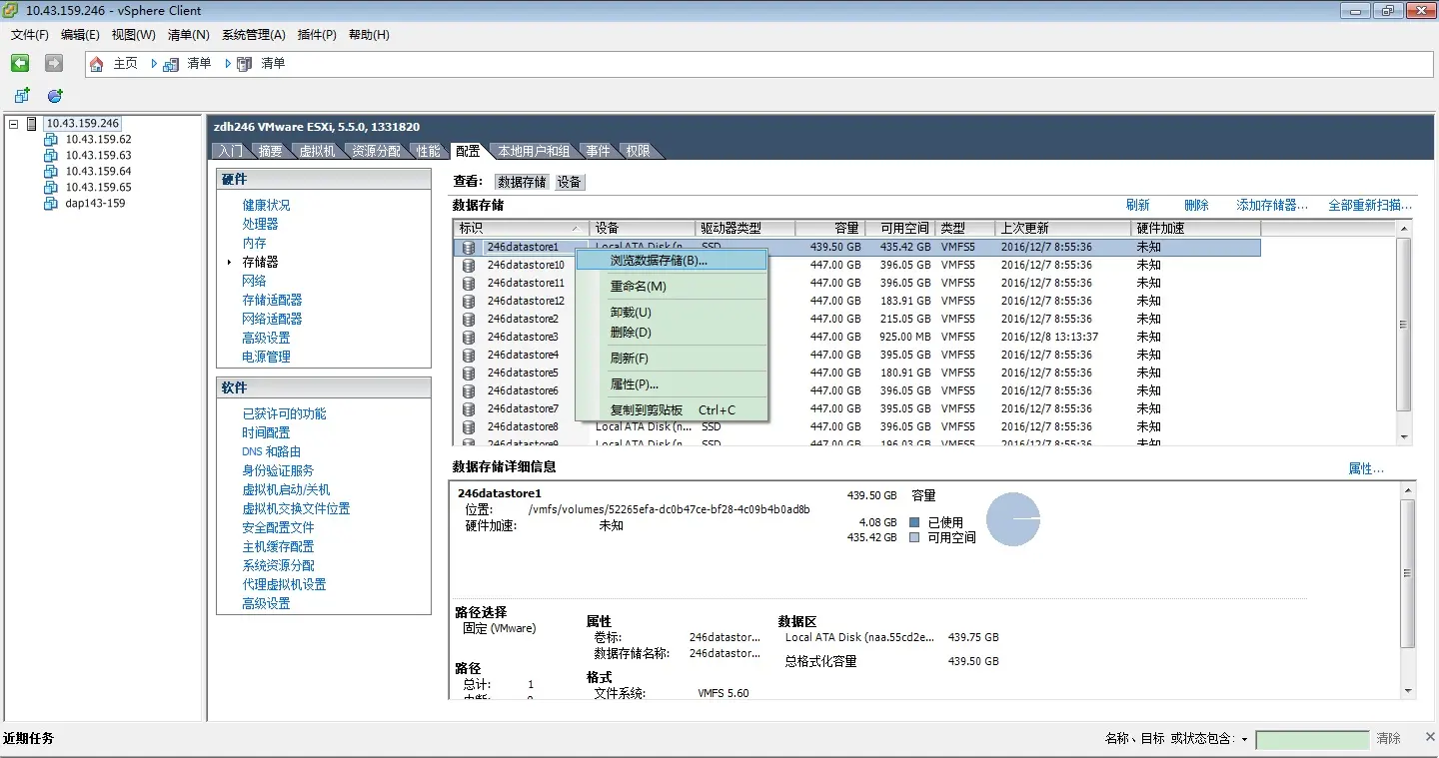The height and width of the screenshot is (758, 1439).
Task: Choose 重命名(M) from context menu
Action: point(672,287)
